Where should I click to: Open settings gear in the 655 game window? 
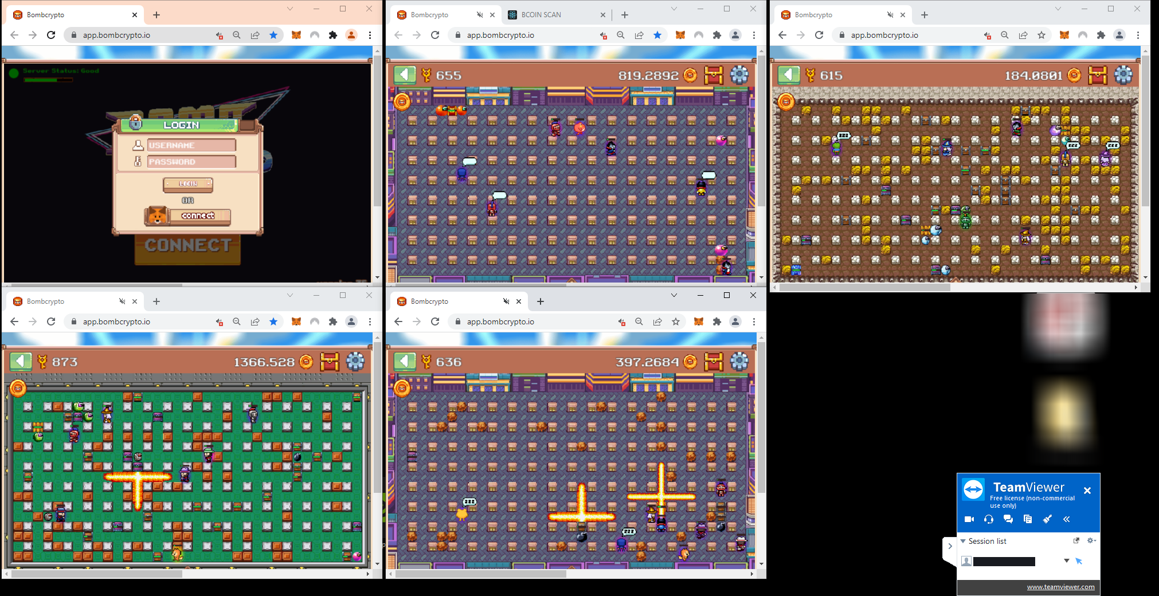point(739,75)
